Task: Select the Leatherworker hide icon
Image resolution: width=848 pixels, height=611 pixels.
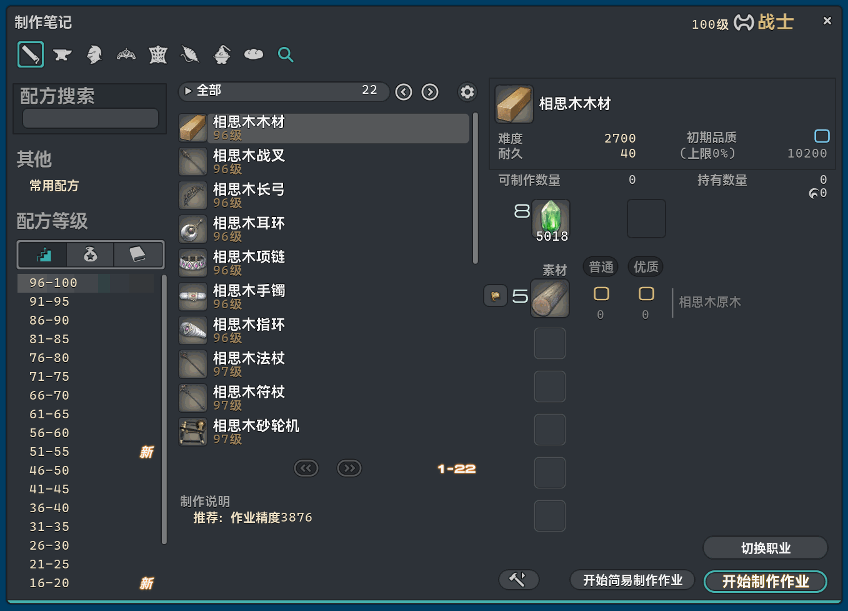Action: click(158, 55)
